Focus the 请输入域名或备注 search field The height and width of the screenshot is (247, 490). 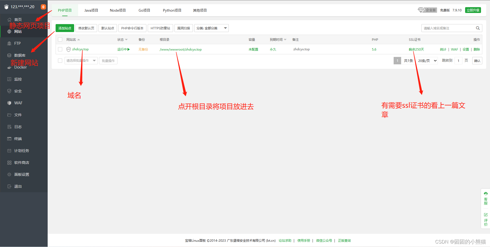pyautogui.click(x=448, y=28)
